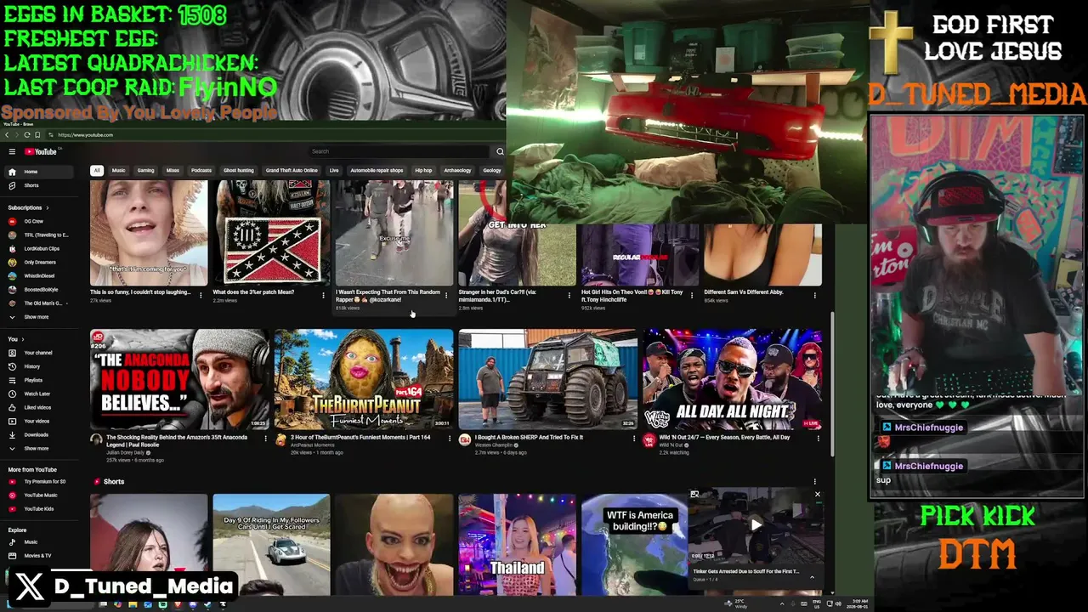This screenshot has height=612, width=1088.
Task: Open Downloads in sidebar
Action: (x=38, y=434)
